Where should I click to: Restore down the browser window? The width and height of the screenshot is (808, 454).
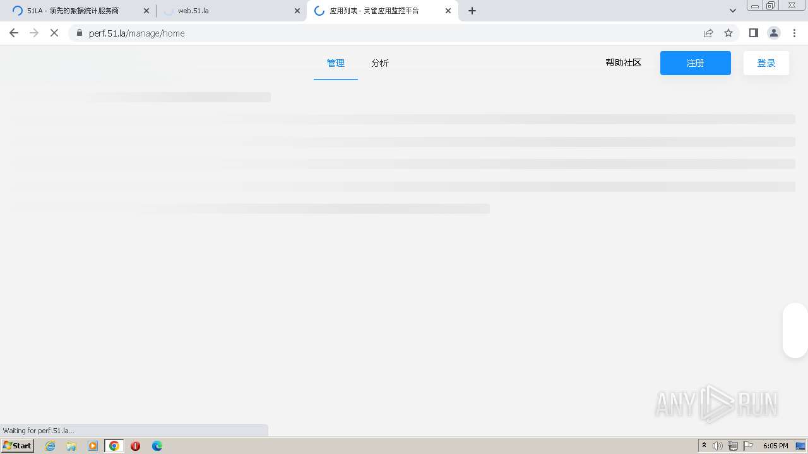pos(771,5)
